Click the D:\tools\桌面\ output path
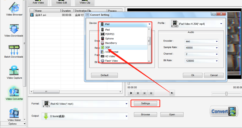The image size is (242, 128). (58, 116)
